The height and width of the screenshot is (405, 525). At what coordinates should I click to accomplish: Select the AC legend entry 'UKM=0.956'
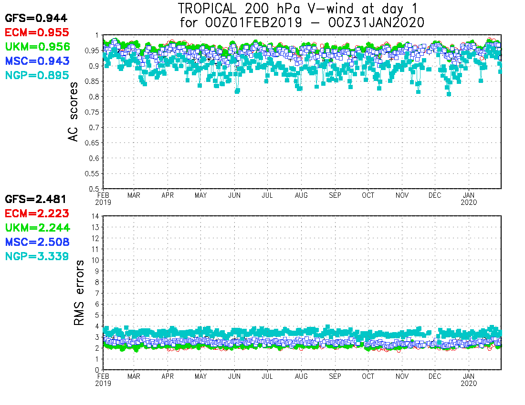[x=38, y=47]
